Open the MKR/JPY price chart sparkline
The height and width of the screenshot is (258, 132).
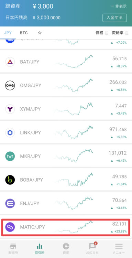point(74,155)
